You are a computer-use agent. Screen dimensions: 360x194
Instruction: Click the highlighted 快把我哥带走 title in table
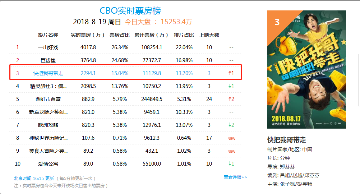pyautogui.click(x=48, y=73)
